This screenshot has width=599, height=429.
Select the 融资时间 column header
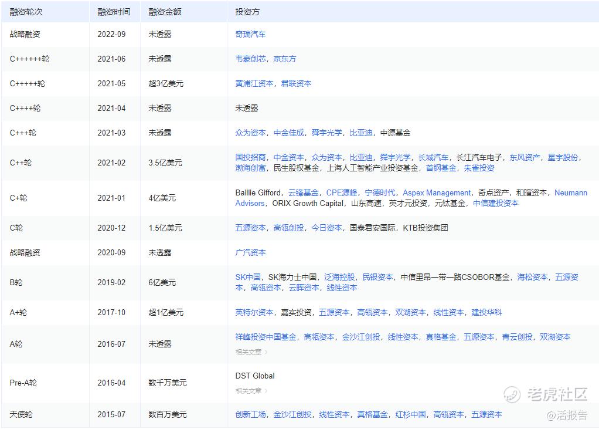coord(114,12)
